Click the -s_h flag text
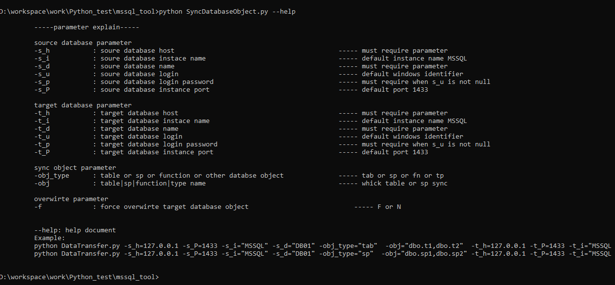 tap(42, 51)
